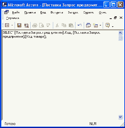Click the file search toolbar icon
Image resolution: width=125 pixels, height=128 pixels.
pyautogui.click(x=26, y=25)
